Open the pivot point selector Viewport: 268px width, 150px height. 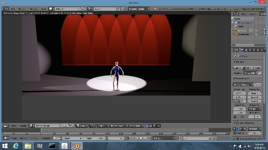pos(93,126)
